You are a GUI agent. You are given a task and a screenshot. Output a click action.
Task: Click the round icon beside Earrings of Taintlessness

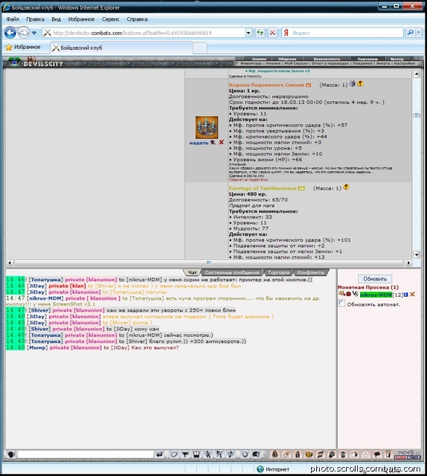[x=346, y=187]
